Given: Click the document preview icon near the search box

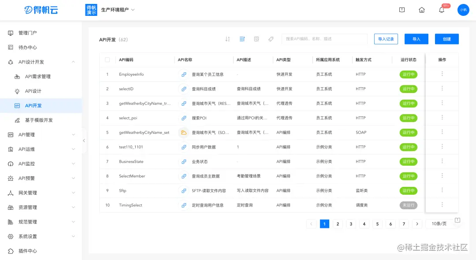Looking at the screenshot, I should click(x=256, y=39).
